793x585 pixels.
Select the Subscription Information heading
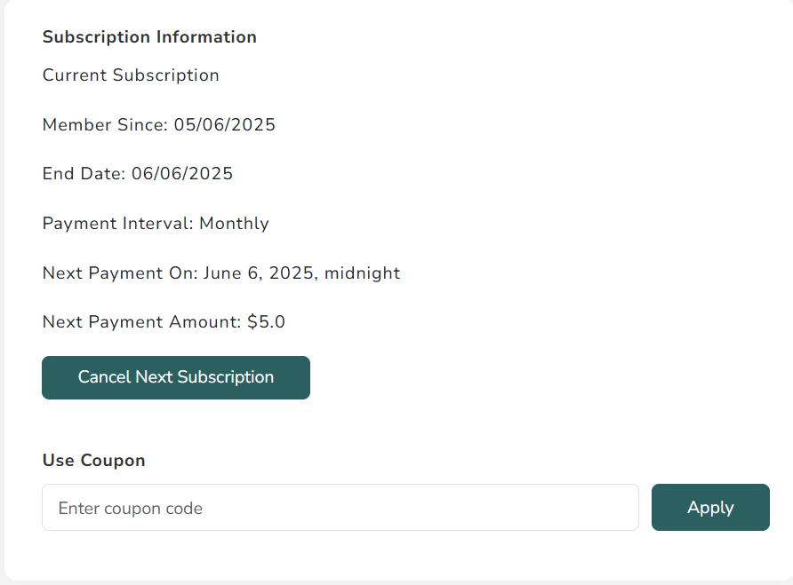[149, 37]
